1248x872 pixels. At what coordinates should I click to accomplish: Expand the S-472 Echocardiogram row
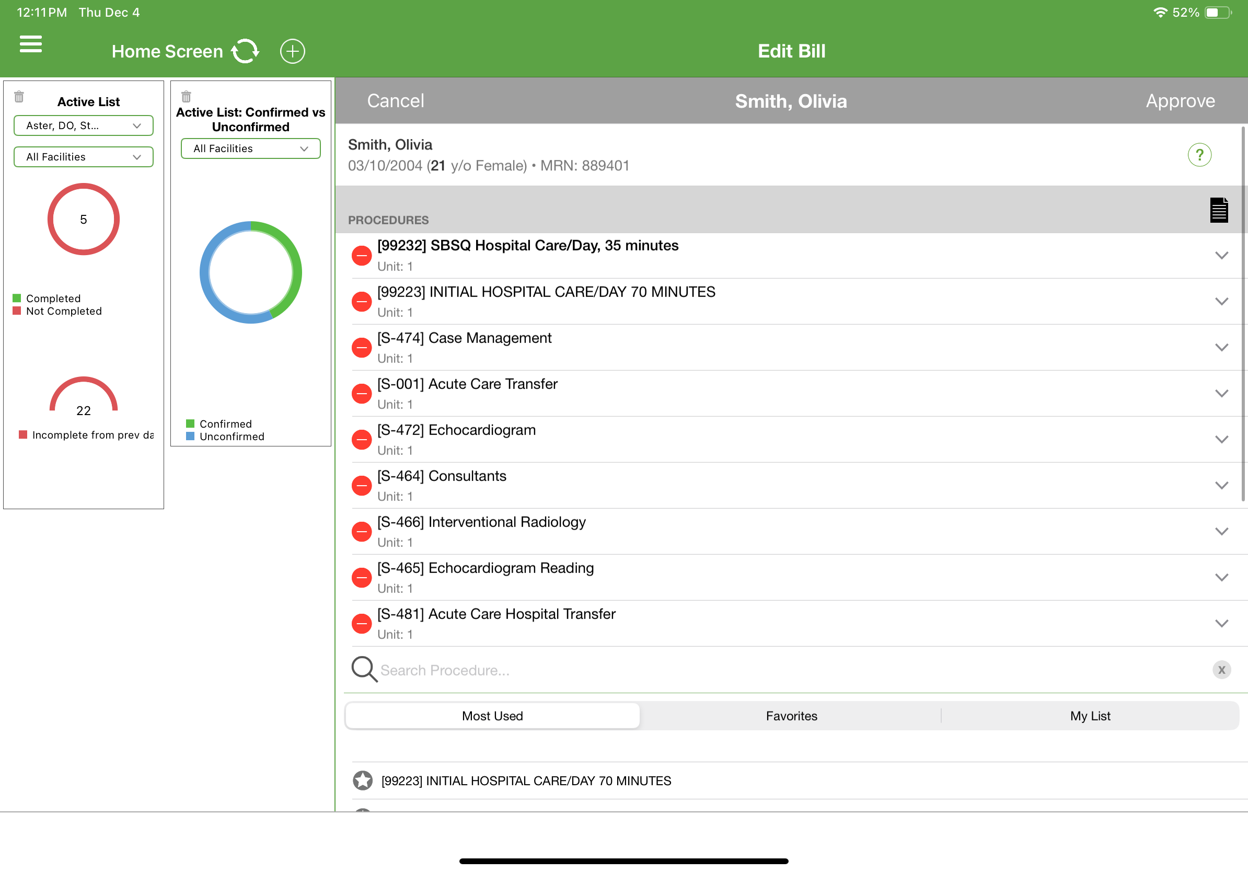point(1221,439)
